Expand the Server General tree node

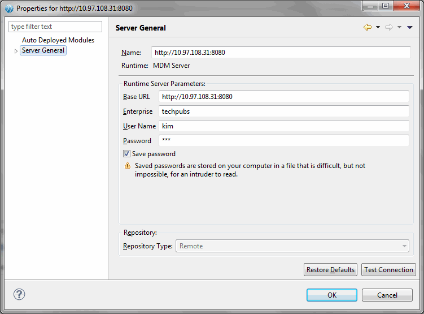click(x=16, y=51)
